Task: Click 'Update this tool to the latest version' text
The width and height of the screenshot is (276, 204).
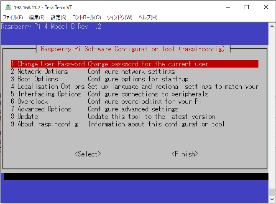Action: [x=151, y=116]
